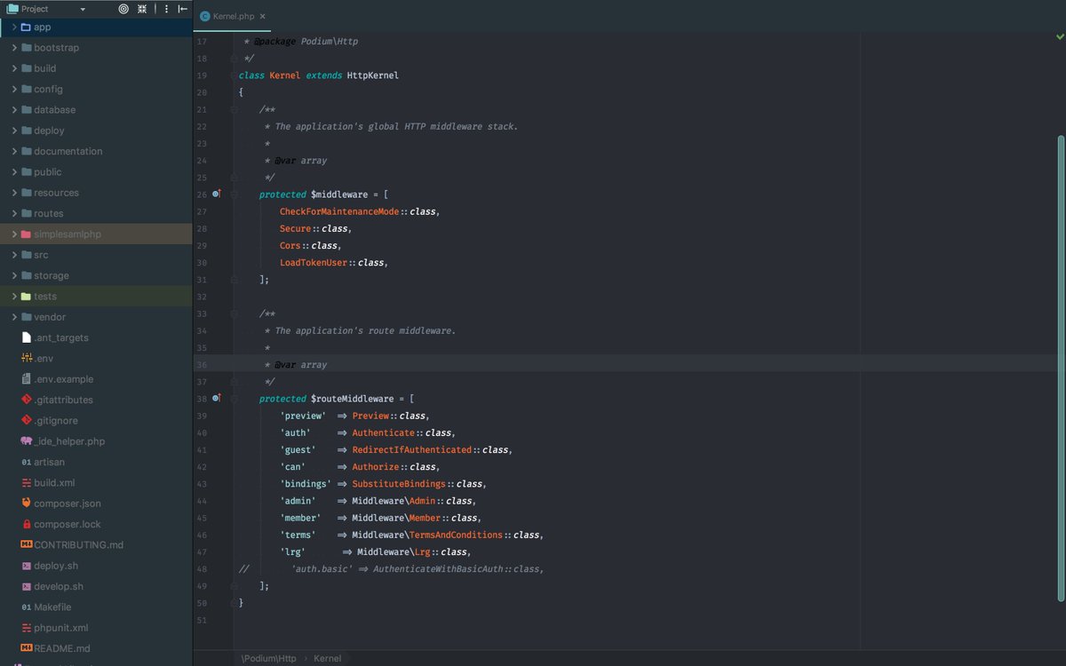Click overridden property gutter icon at line 38
The height and width of the screenshot is (666, 1066).
[217, 398]
